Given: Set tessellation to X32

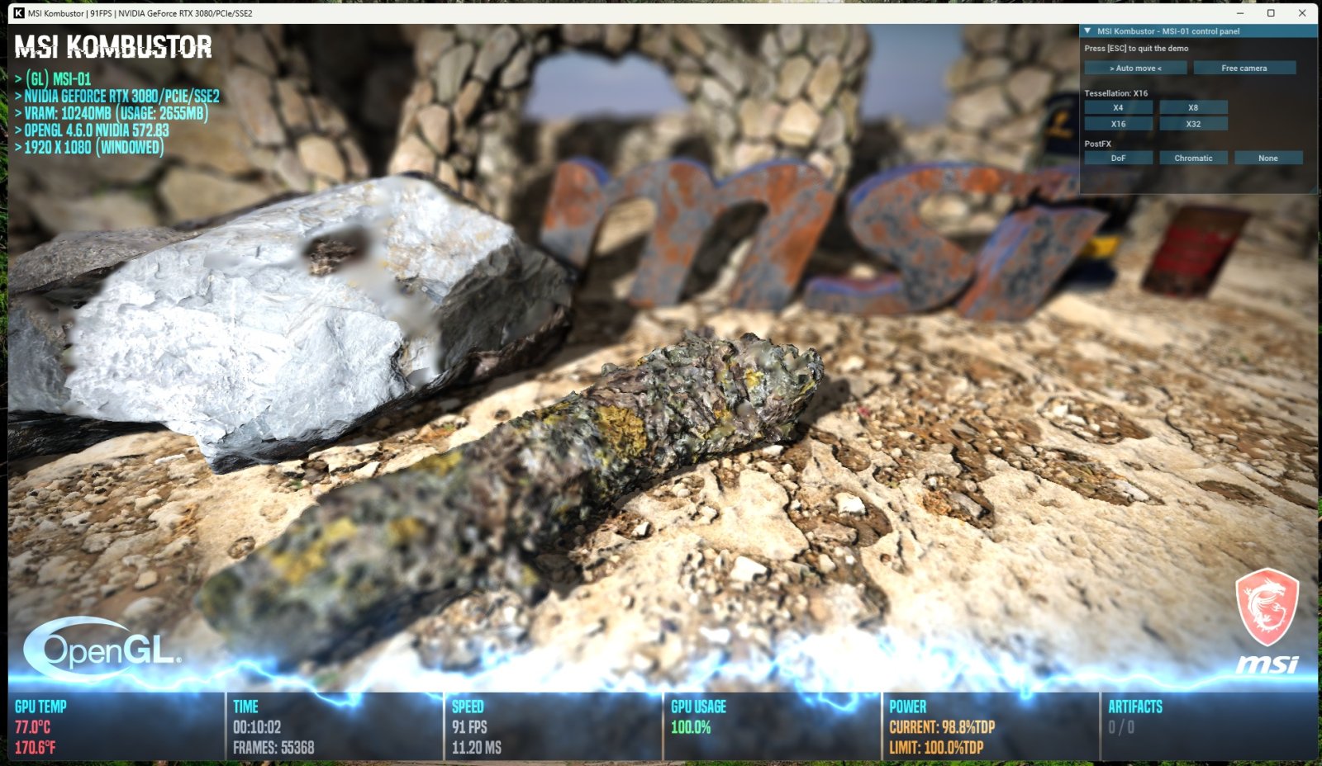Looking at the screenshot, I should pyautogui.click(x=1193, y=124).
